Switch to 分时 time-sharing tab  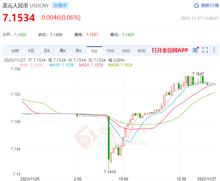pos(15,51)
